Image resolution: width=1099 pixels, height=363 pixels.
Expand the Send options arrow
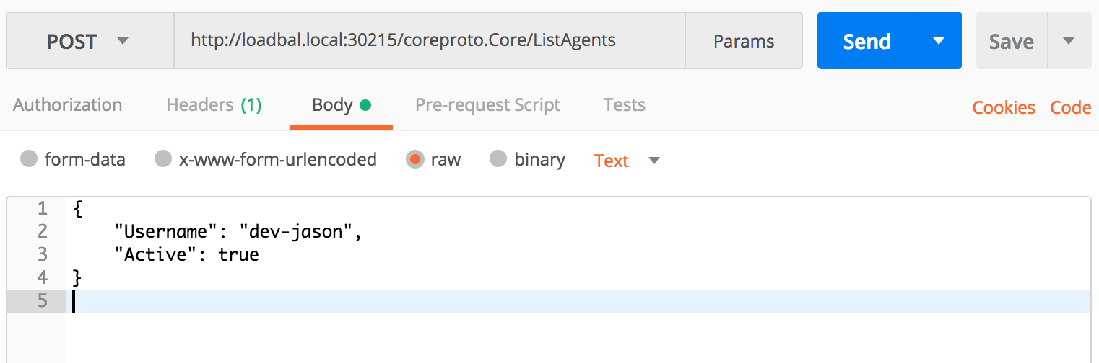tap(939, 41)
